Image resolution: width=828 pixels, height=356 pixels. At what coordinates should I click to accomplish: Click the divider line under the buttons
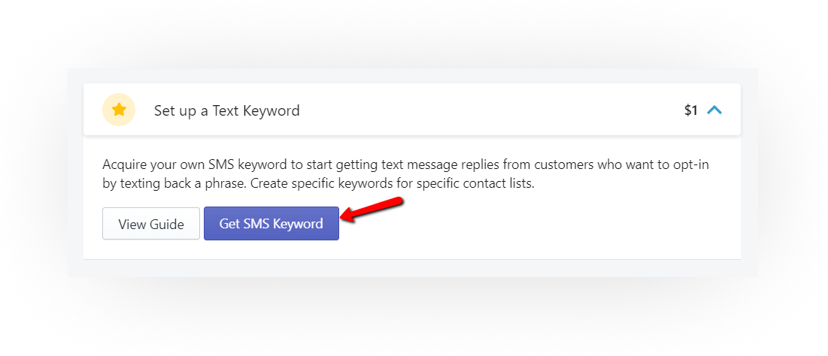click(x=412, y=259)
